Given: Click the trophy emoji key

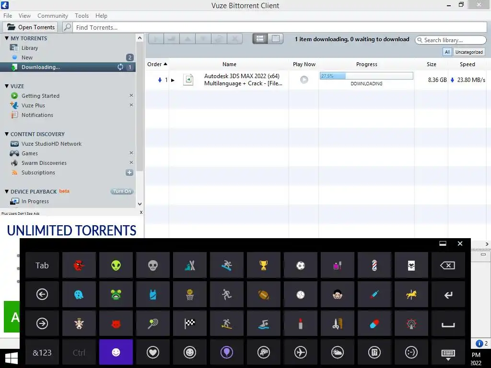Looking at the screenshot, I should coord(263,265).
